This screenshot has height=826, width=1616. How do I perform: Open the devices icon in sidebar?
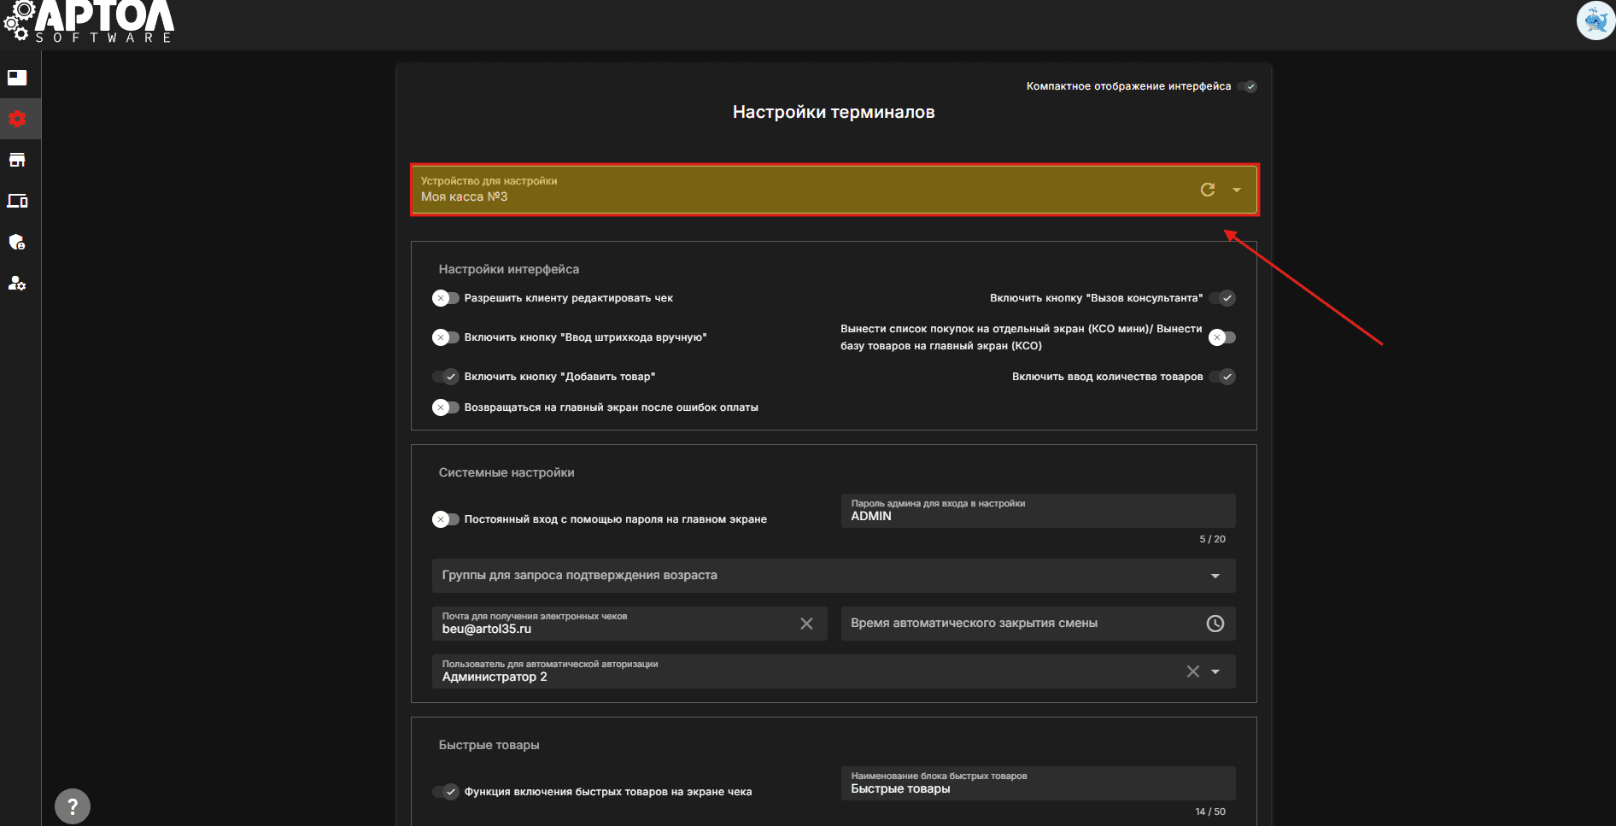click(x=17, y=201)
